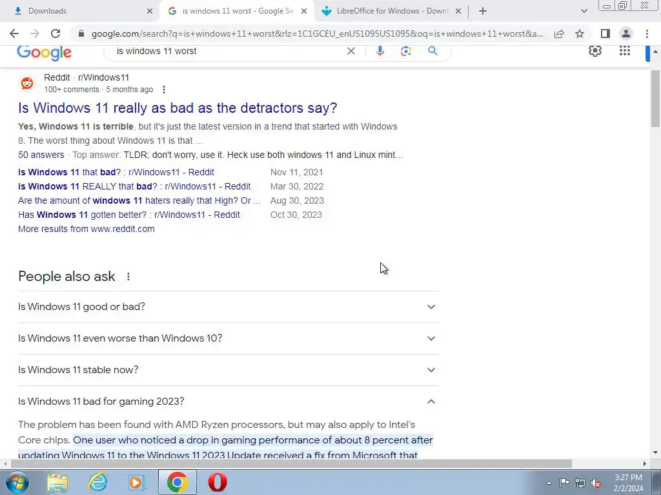Bookmark this page with the star icon
This screenshot has width=661, height=495.
[580, 34]
